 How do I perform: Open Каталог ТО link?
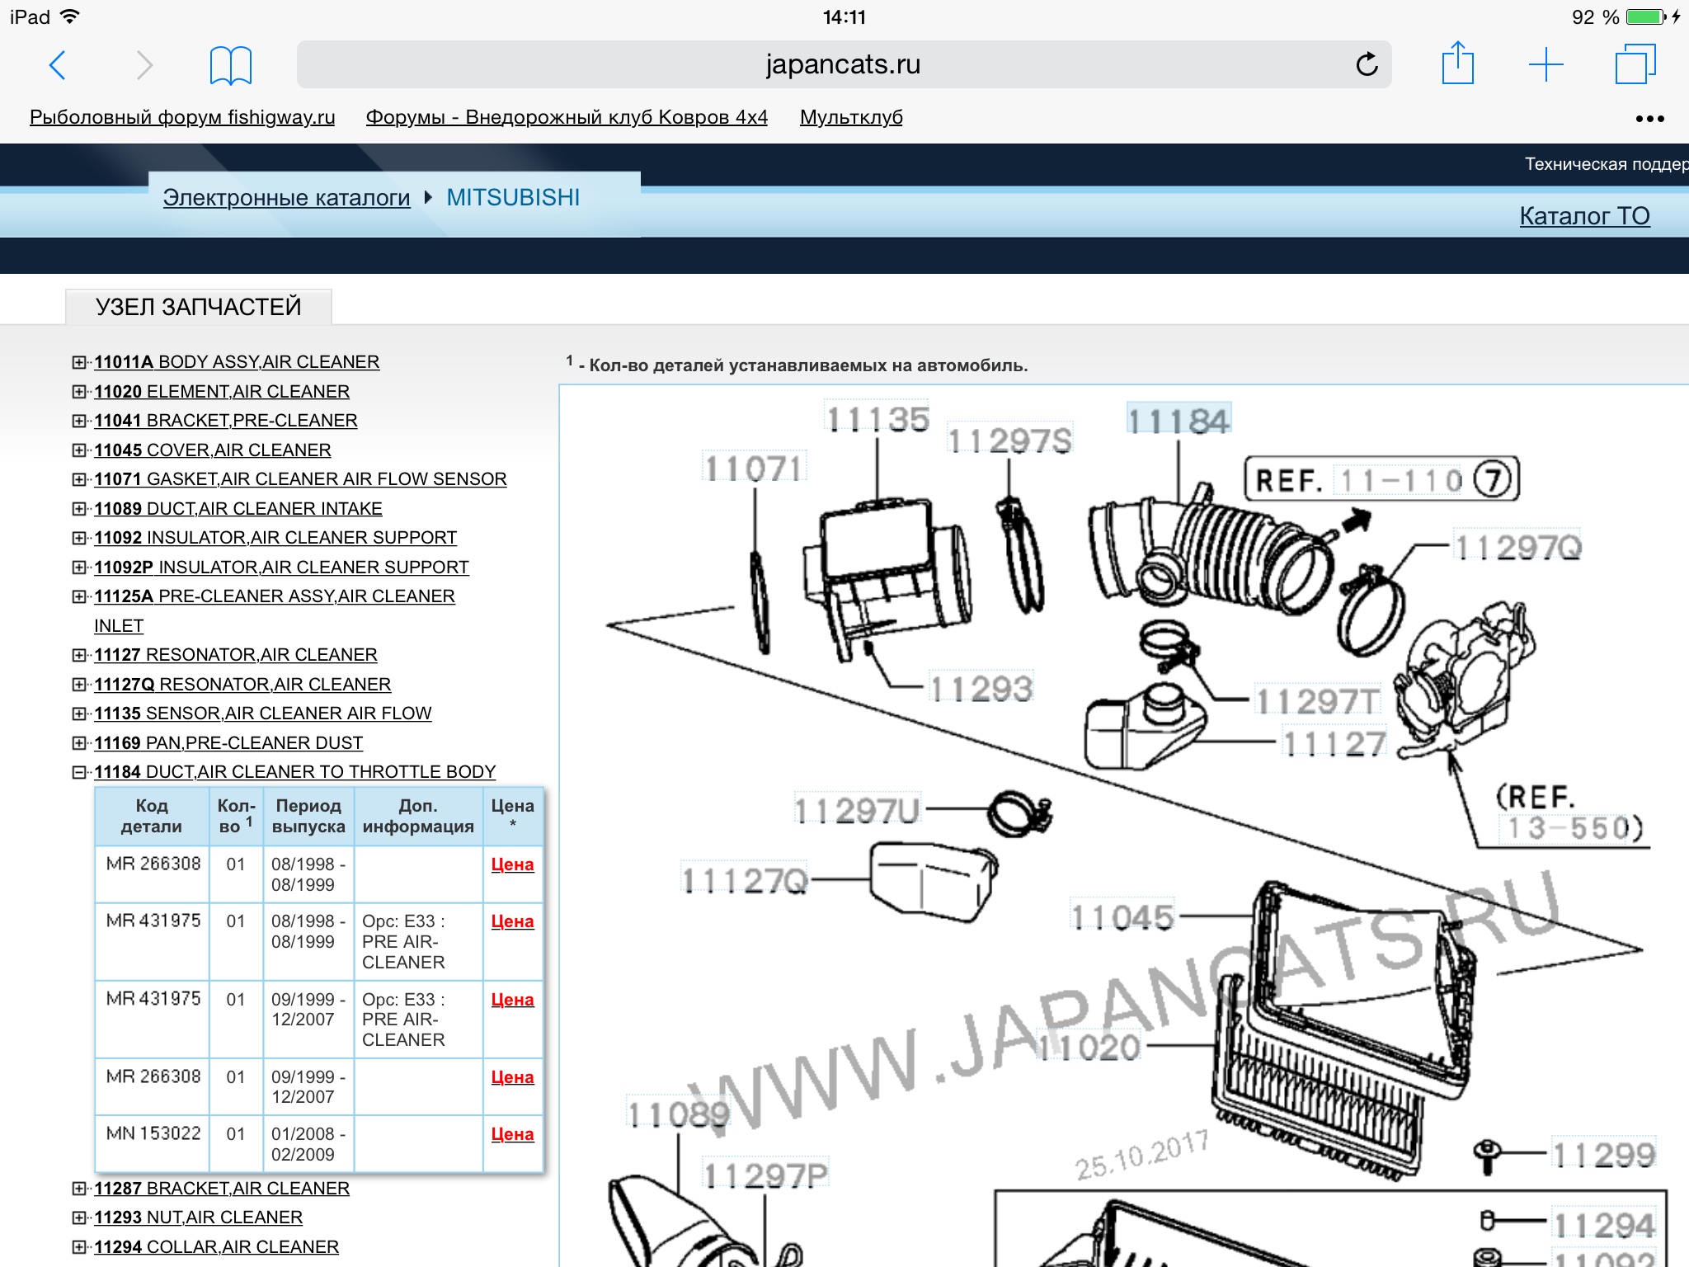pos(1584,216)
